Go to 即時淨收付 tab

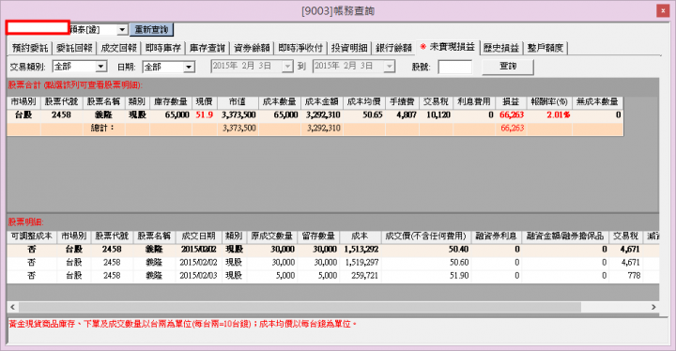click(x=300, y=48)
